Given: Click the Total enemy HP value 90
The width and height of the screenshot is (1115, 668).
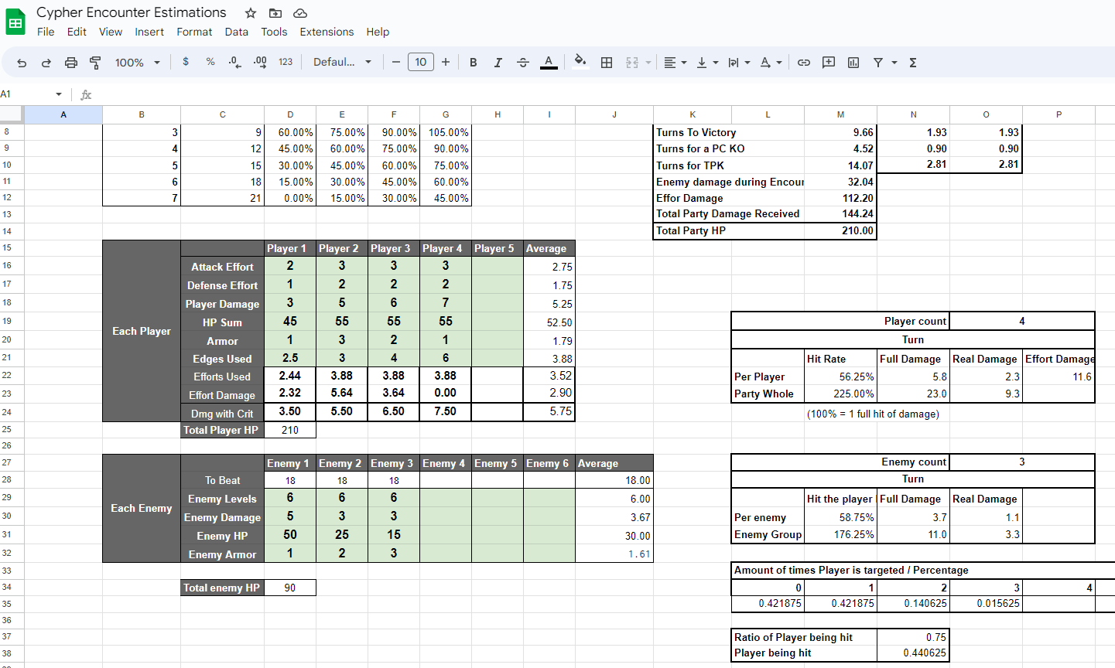Looking at the screenshot, I should tap(290, 588).
